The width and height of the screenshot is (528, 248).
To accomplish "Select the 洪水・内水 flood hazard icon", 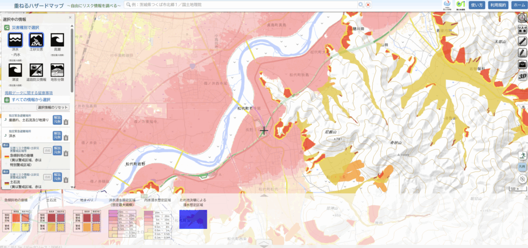I will [14, 40].
